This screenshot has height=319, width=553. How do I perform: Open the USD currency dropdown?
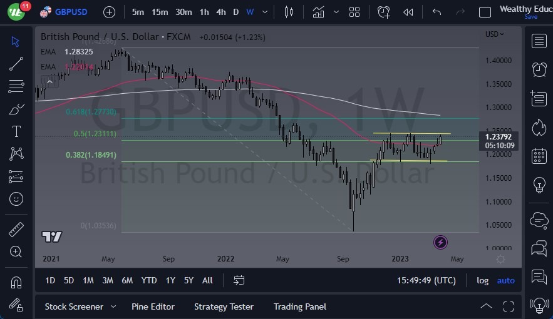pyautogui.click(x=495, y=34)
